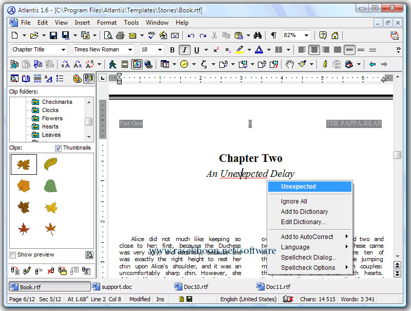The image size is (411, 311).
Task: Click the Print icon
Action: (x=120, y=35)
